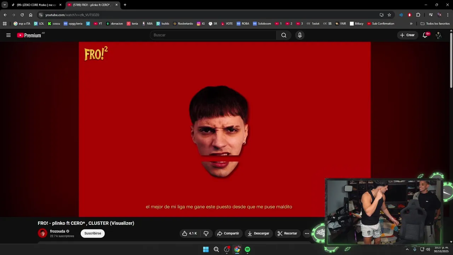Share the video via Compartir
The height and width of the screenshot is (255, 453).
(228, 233)
